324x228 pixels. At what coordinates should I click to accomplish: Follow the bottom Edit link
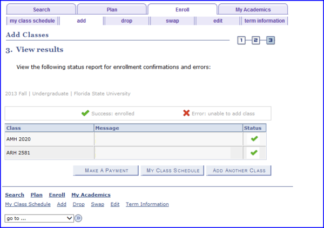pos(115,204)
